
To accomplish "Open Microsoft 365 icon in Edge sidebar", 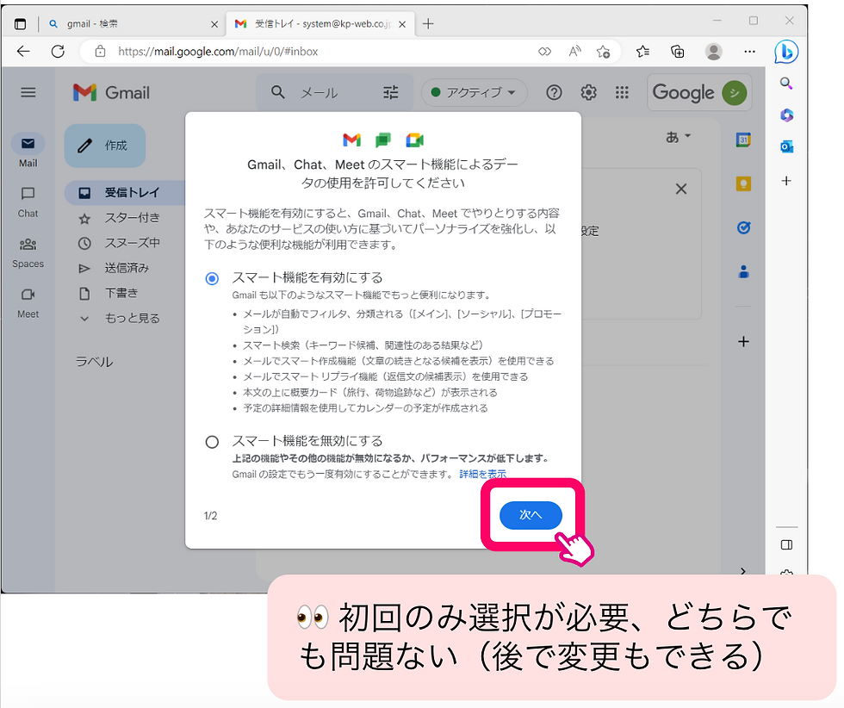I will [786, 115].
